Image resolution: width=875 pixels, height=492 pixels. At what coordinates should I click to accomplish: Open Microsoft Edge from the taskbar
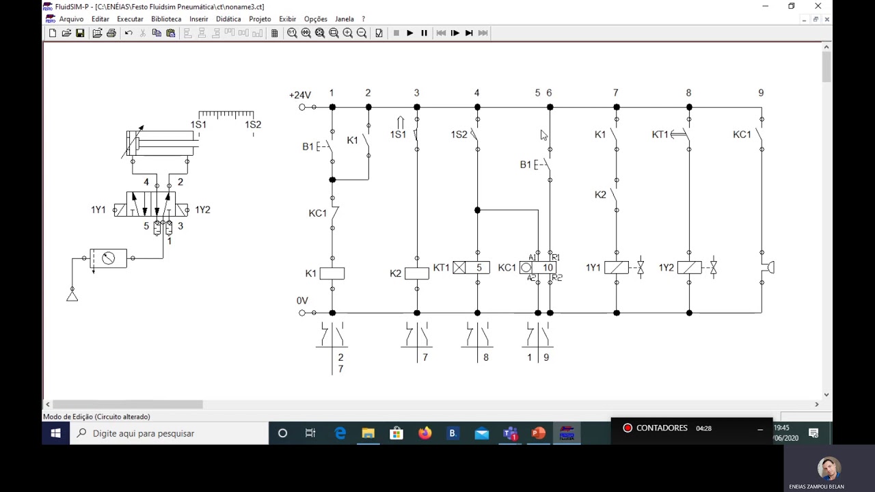[340, 433]
